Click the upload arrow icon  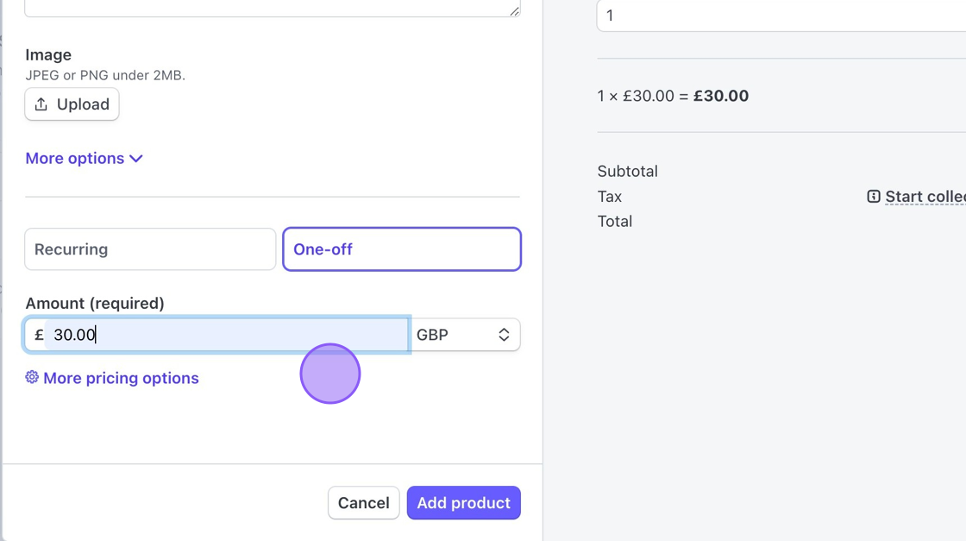(x=41, y=104)
